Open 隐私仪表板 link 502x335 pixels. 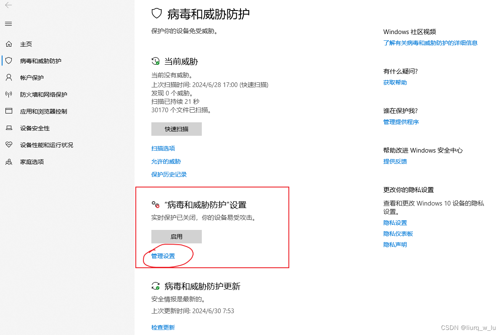(x=398, y=234)
